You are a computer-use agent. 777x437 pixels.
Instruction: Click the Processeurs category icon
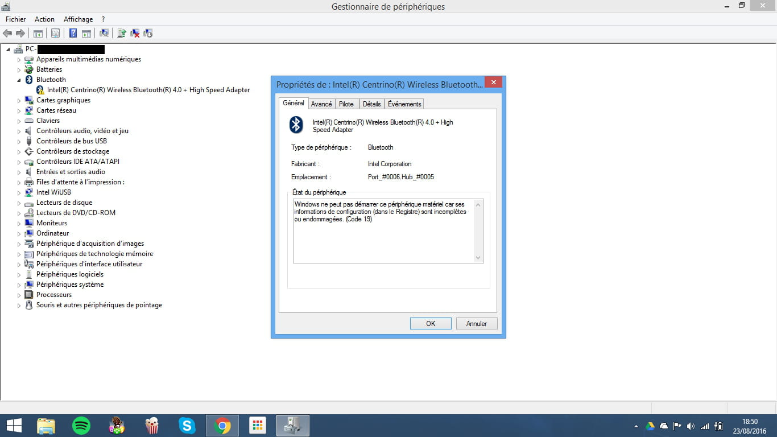[30, 295]
